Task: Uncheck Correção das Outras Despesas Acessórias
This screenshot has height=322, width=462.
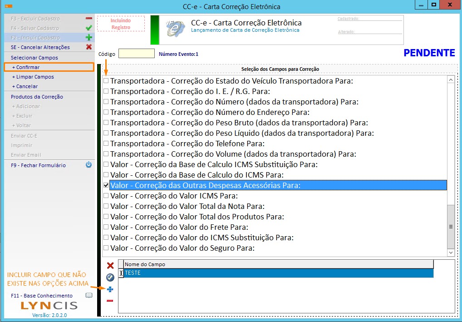Action: pyautogui.click(x=106, y=185)
